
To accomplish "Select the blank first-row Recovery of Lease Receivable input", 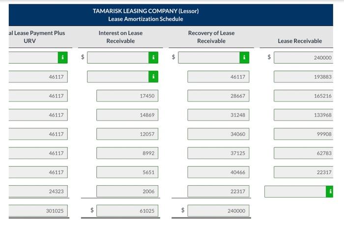I will pos(209,57).
